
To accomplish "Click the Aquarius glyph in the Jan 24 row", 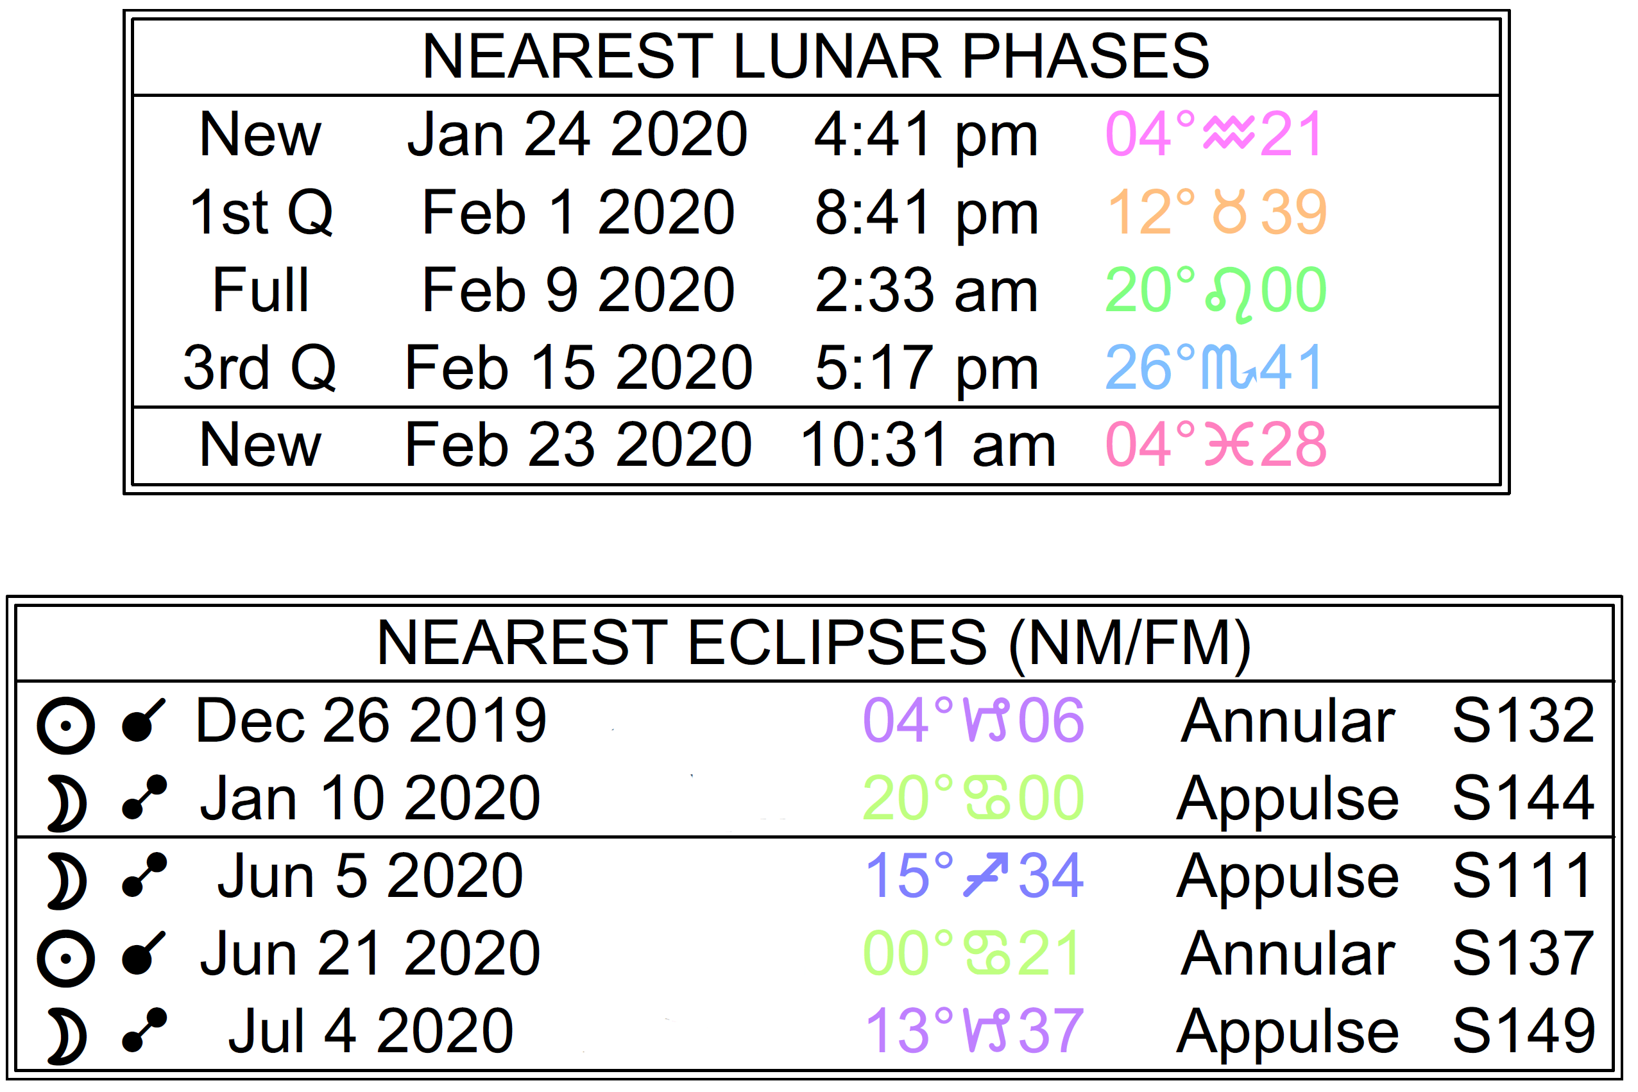I will coord(1229,132).
